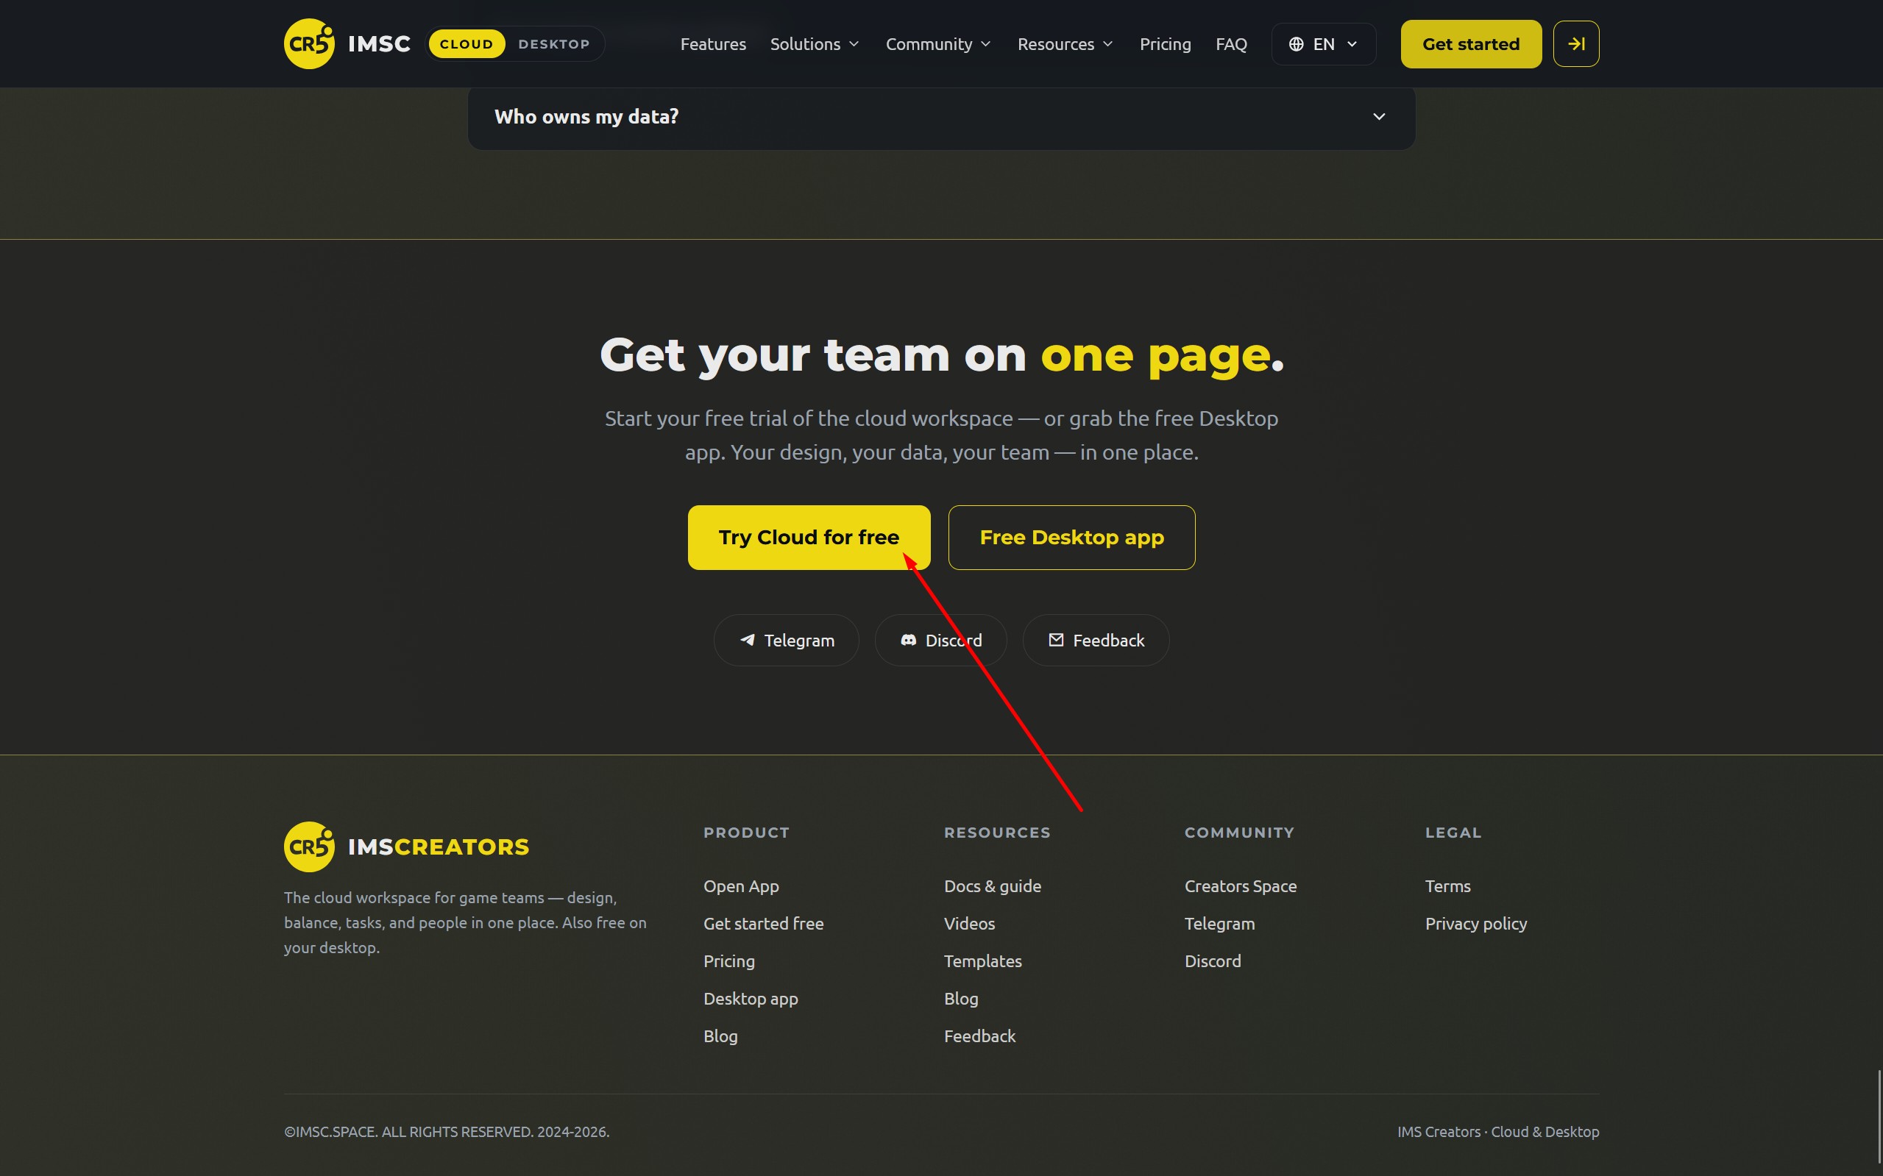Screen dimensions: 1883x1176
Task: Click the Feedback pill button with envelope
Action: point(1096,640)
